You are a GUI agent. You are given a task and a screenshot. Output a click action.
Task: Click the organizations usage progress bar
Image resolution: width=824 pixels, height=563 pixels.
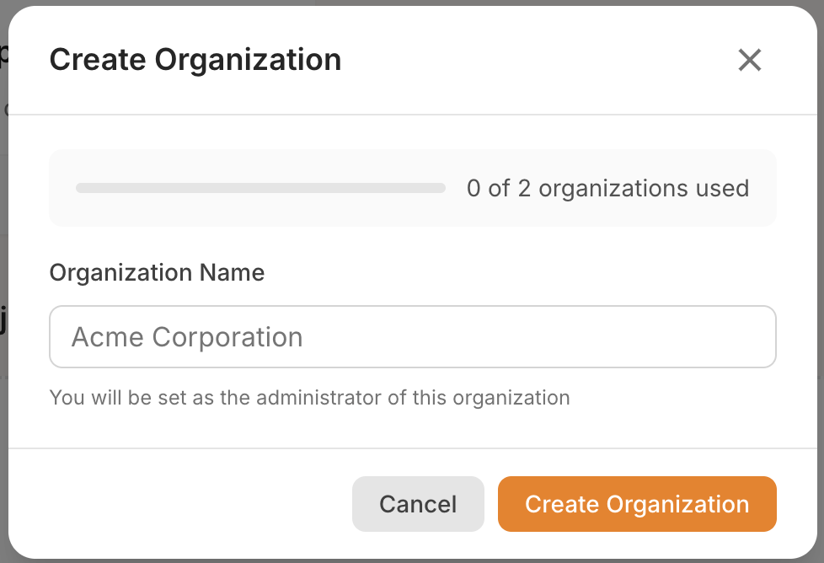point(260,188)
